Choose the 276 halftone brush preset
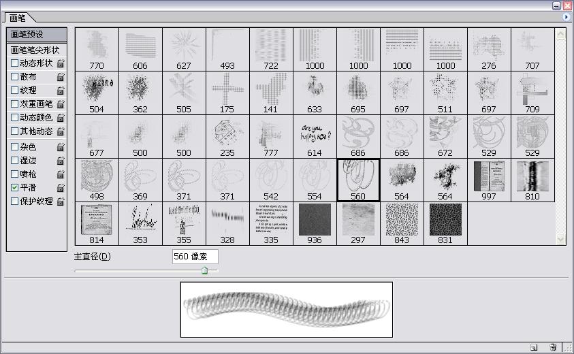Viewport: 574px width, 354px height. (x=489, y=50)
